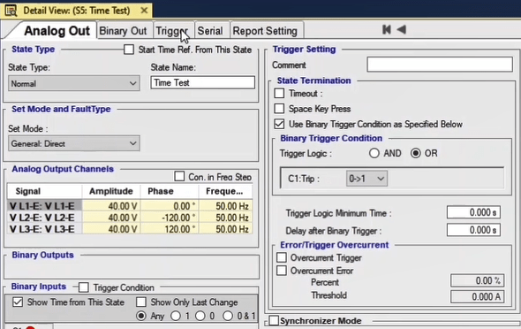This screenshot has height=329, width=521.
Task: Switch to the Analog Out tab
Action: 57,31
